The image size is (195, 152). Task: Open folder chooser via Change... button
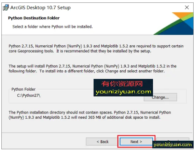point(160,97)
